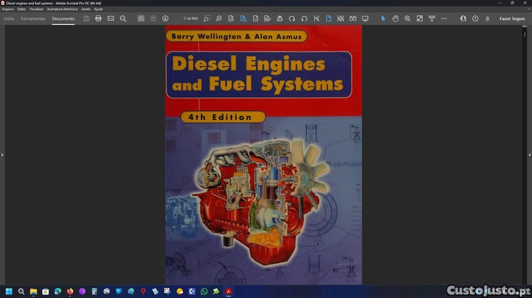Click the Windows Start button
532x298 pixels.
click(9, 291)
